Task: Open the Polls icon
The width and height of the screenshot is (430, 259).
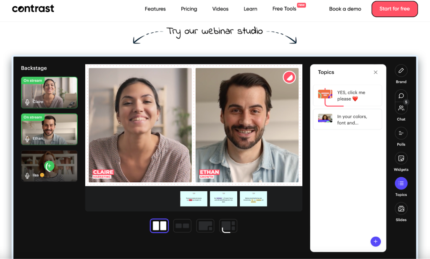Action: 401,133
